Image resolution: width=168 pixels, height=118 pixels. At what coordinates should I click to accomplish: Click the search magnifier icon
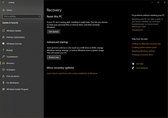(39, 16)
